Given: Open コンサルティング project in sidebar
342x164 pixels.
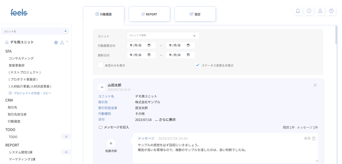Looking at the screenshot, I should (21, 58).
